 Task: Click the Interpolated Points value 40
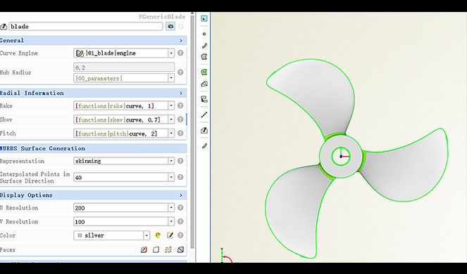coord(120,177)
